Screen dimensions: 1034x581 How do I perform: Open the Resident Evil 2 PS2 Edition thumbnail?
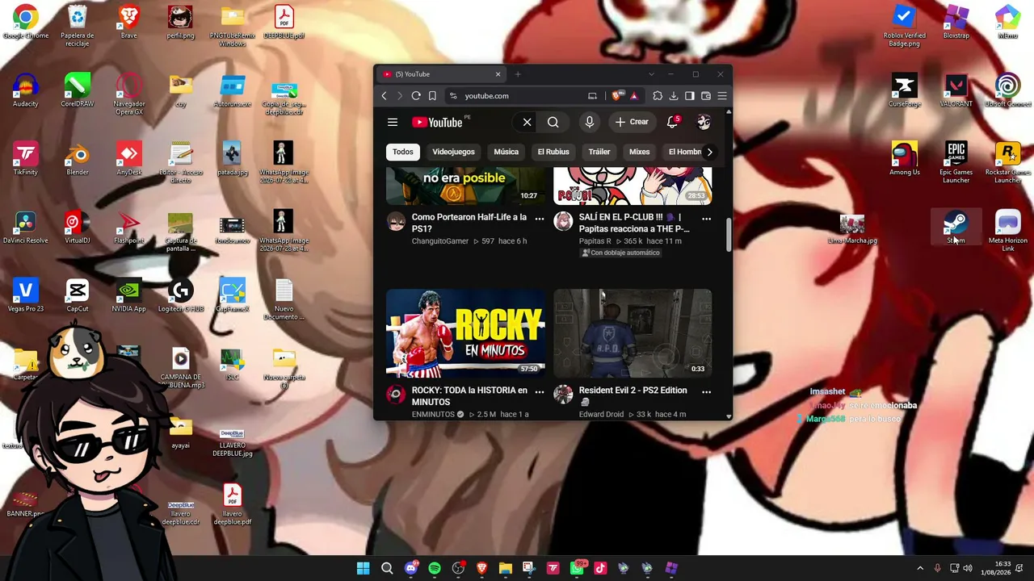pos(633,333)
